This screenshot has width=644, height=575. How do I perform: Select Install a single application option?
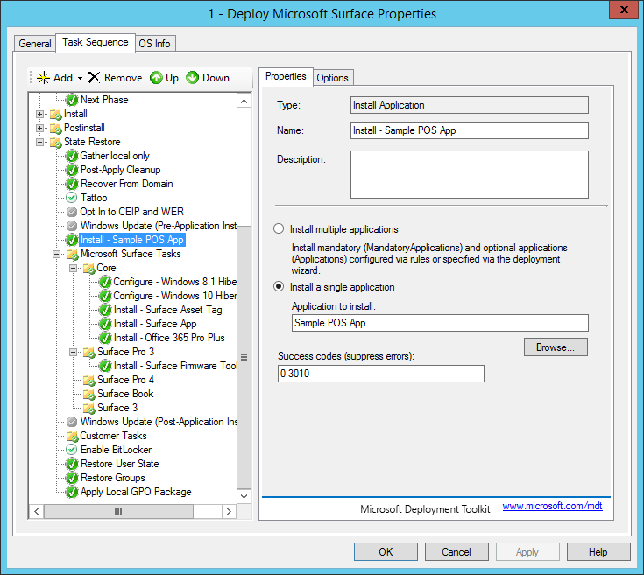pos(279,287)
